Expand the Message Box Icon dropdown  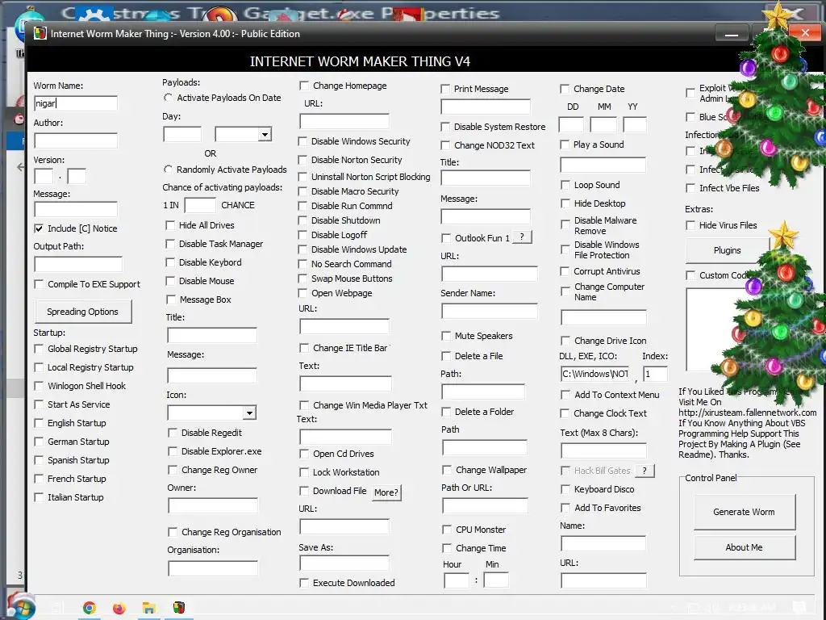[x=250, y=413]
